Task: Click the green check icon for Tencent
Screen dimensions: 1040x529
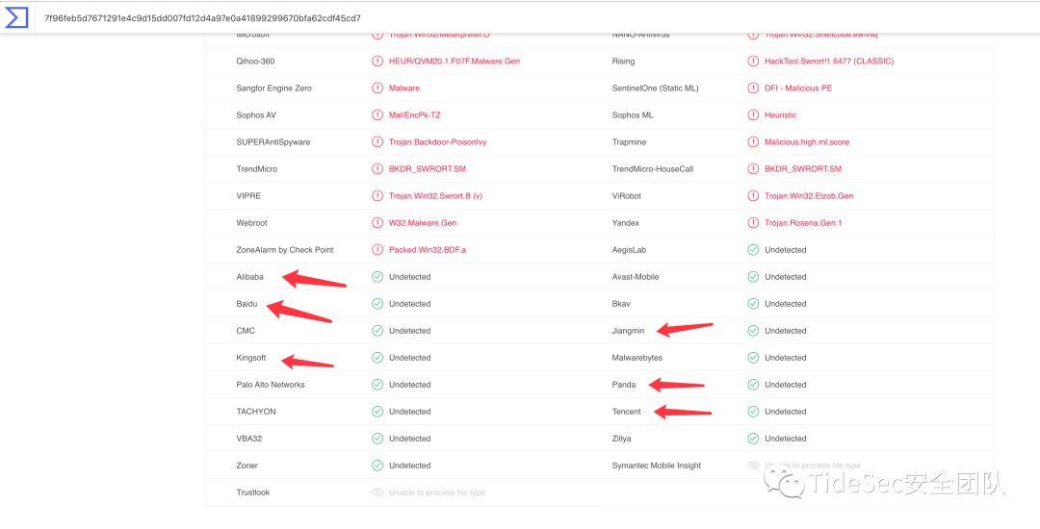Action: 754,412
